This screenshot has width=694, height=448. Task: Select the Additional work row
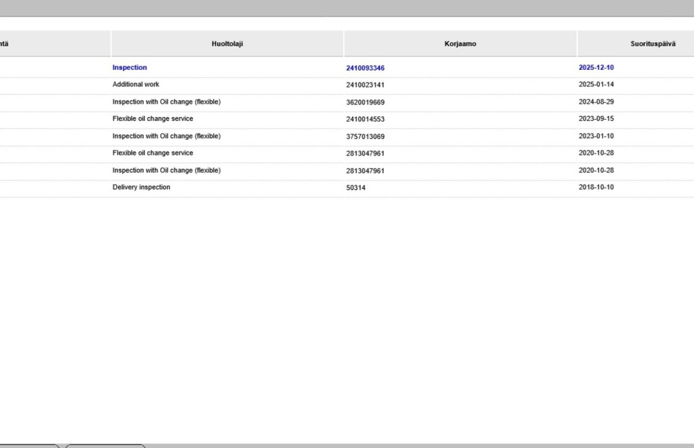coord(136,84)
